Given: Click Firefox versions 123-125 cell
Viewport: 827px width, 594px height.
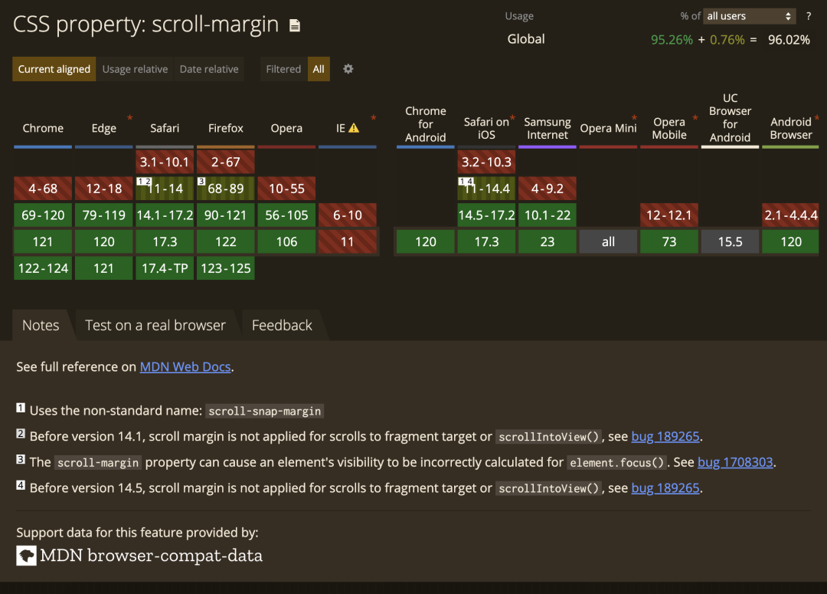Looking at the screenshot, I should coord(226,268).
